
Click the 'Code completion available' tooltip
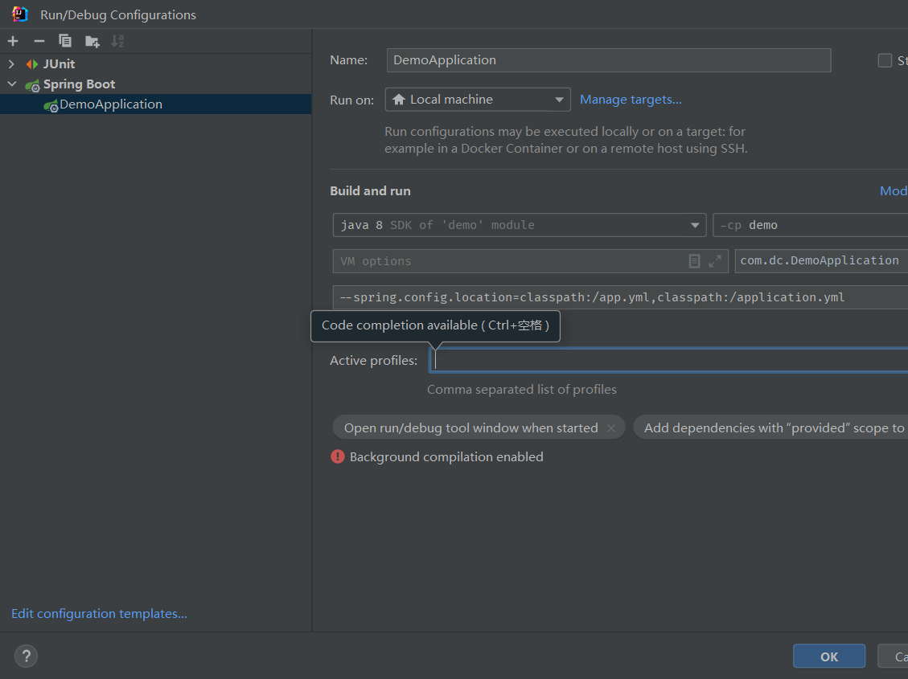pyautogui.click(x=435, y=326)
